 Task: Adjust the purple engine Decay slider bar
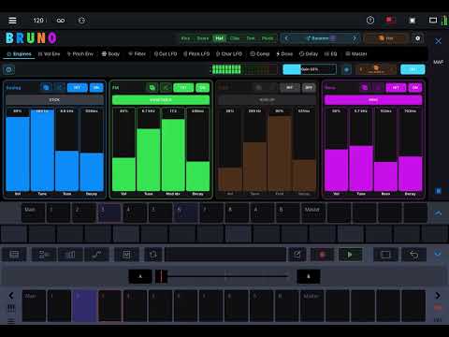click(411, 149)
